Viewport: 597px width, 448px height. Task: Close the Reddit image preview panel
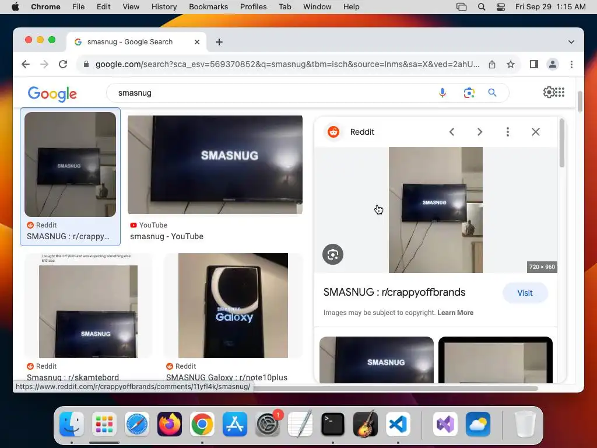(x=536, y=132)
